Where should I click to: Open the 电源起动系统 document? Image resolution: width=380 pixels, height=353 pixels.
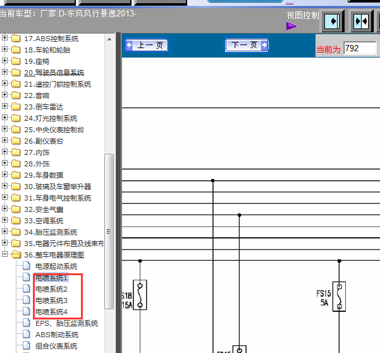point(56,266)
